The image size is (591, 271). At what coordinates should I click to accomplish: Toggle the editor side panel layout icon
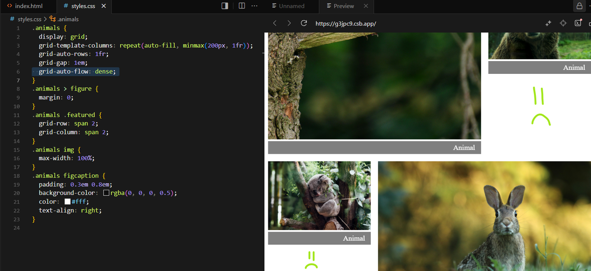pyautogui.click(x=225, y=6)
